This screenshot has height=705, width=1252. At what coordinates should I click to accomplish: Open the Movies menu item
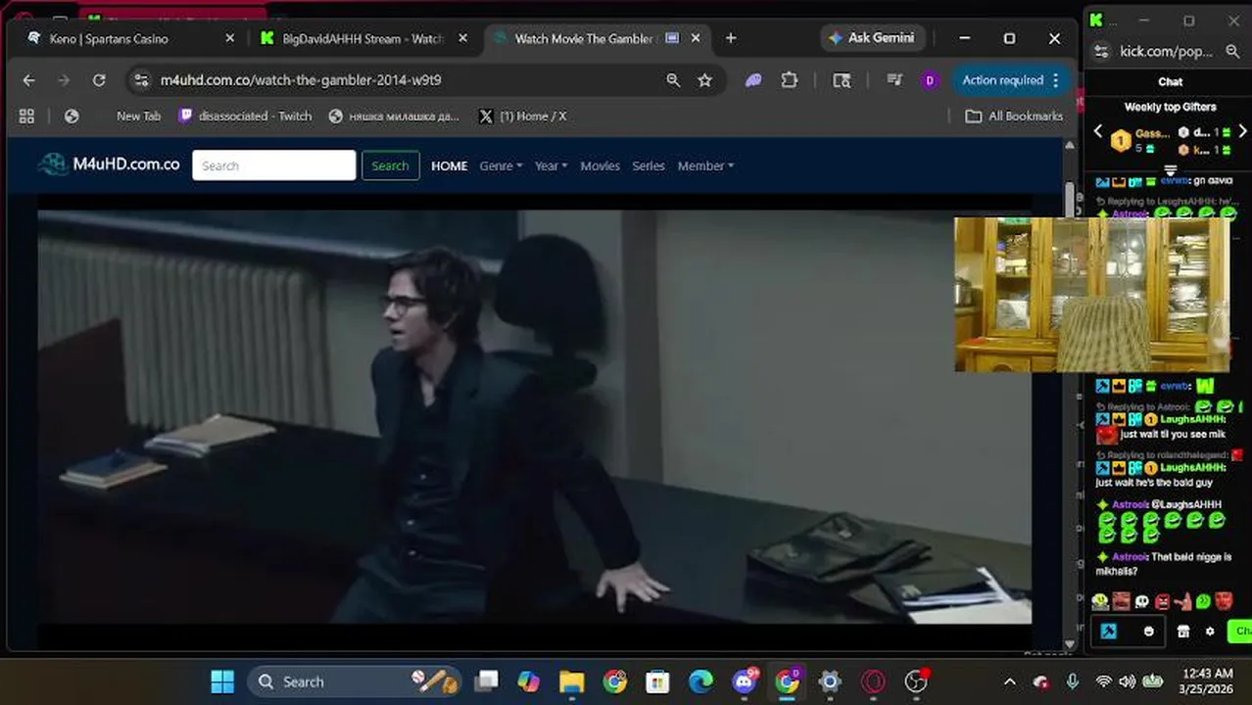(600, 165)
